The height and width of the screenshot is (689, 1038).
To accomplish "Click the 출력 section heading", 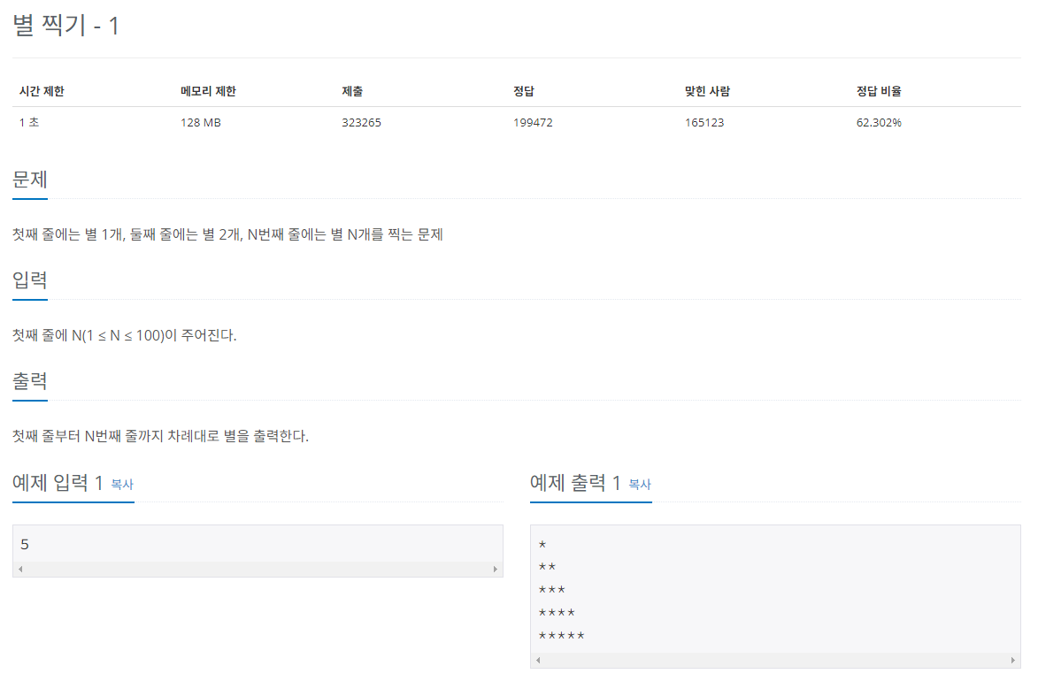I will (30, 380).
